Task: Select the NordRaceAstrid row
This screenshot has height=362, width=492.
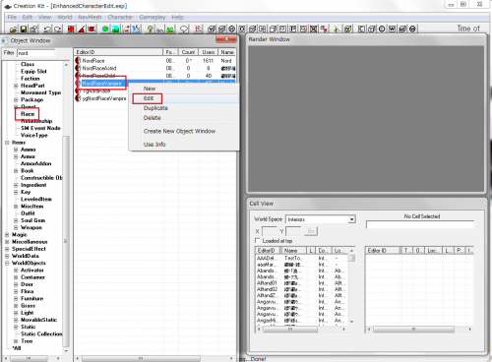Action: pyautogui.click(x=154, y=68)
